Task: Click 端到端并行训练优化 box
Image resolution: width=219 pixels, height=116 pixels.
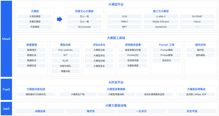Action: click(x=36, y=94)
